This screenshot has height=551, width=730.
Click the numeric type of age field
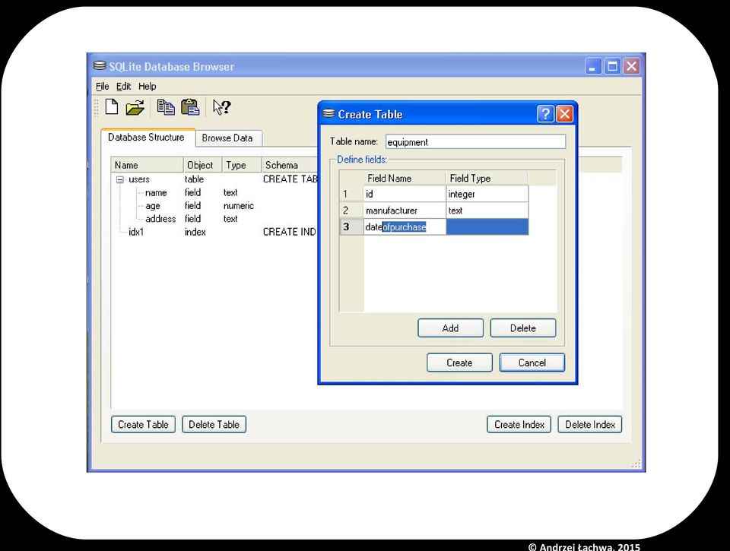point(238,206)
